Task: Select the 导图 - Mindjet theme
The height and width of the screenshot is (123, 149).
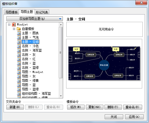Action: 32,72
